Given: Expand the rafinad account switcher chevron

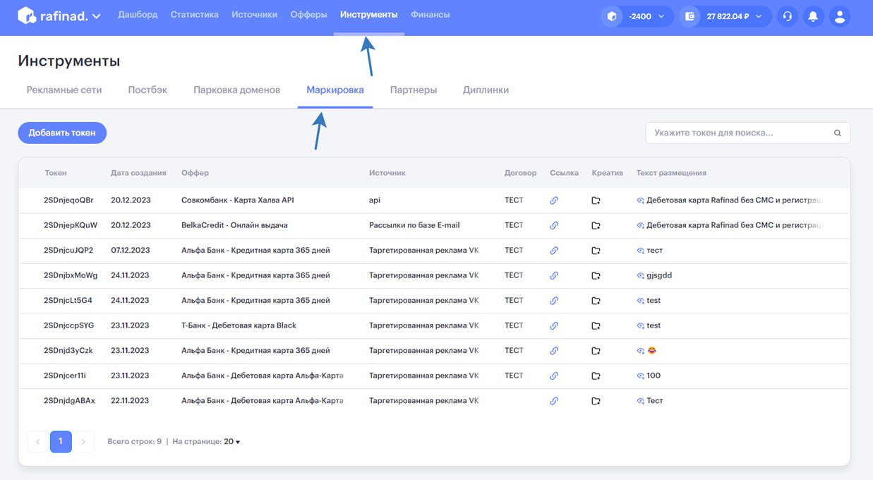Looking at the screenshot, I should coord(97,16).
